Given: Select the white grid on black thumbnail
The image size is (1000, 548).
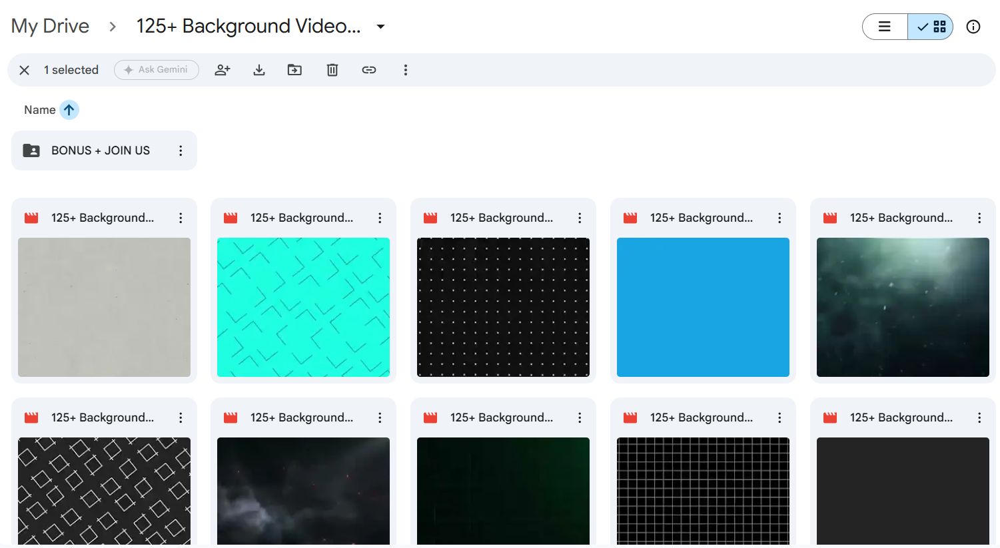Looking at the screenshot, I should click(x=703, y=491).
